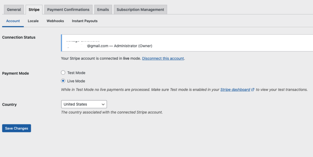The image size is (313, 157).
Task: Follow the 'Stripe dashboard' text link
Action: [x=235, y=90]
